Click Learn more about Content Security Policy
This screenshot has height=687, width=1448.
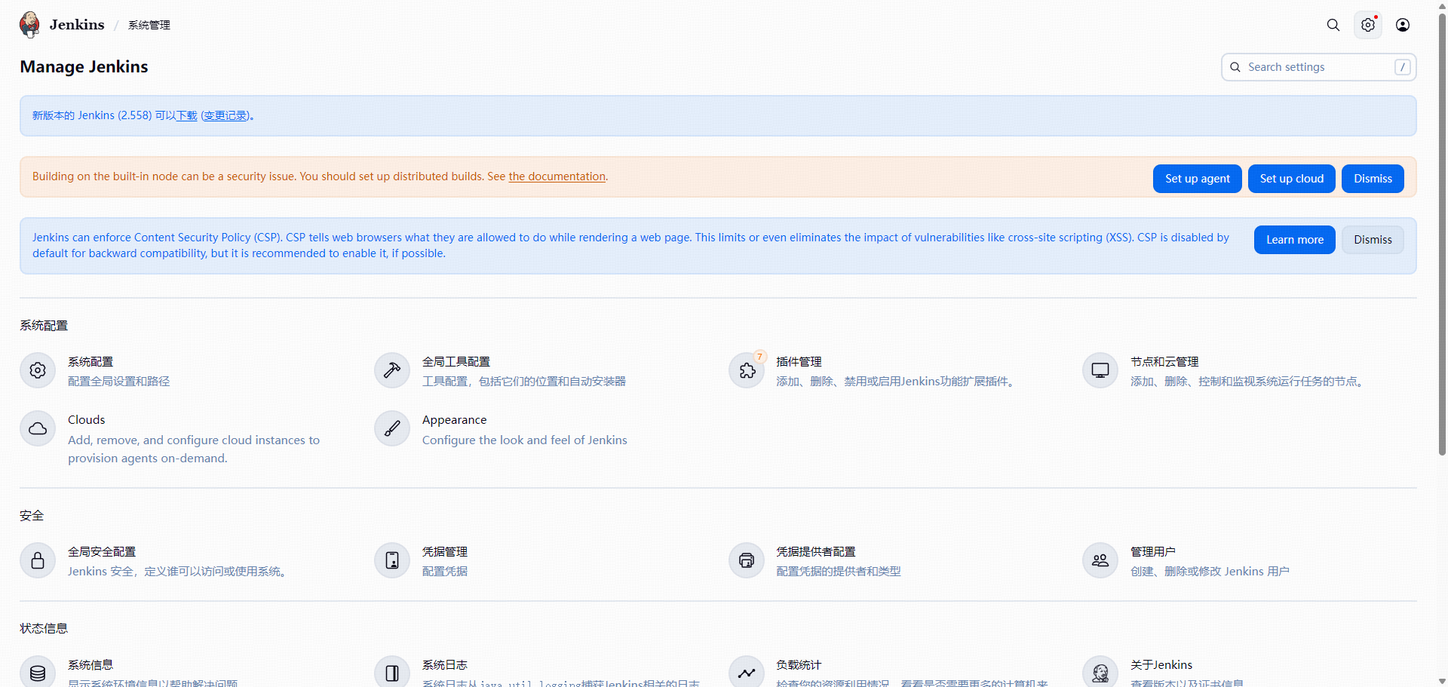tap(1294, 240)
